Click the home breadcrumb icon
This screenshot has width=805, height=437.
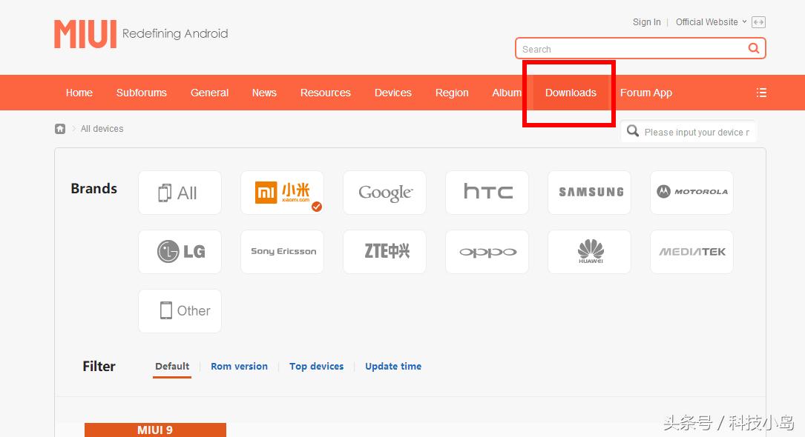coord(60,129)
